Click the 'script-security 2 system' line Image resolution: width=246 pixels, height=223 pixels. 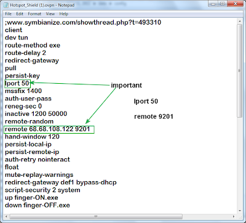coord(42,190)
